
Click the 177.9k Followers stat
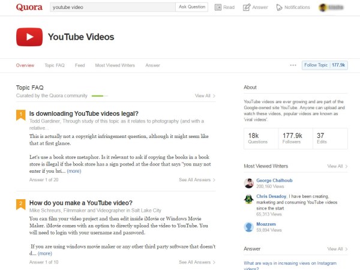tap(295, 139)
